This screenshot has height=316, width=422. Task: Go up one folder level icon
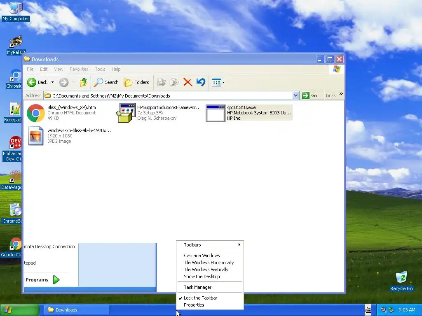(x=83, y=82)
